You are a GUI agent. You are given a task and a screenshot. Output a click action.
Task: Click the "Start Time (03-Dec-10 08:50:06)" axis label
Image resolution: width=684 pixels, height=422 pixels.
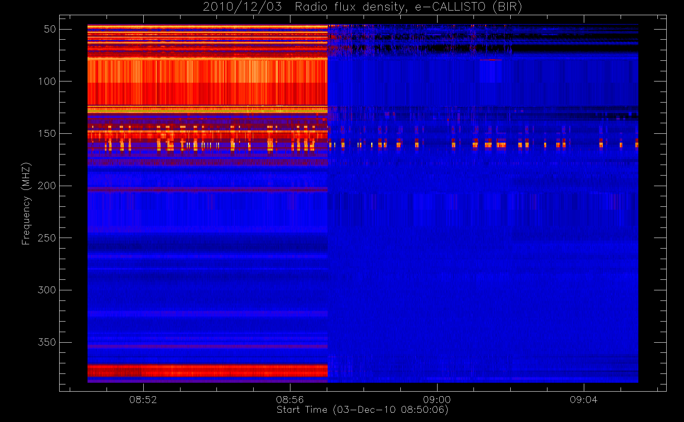(x=362, y=410)
